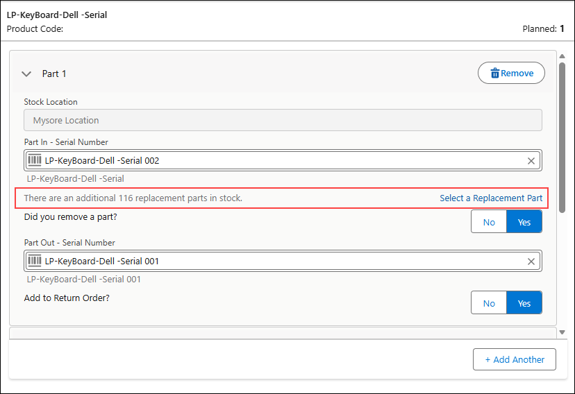This screenshot has width=575, height=394.
Task: Click the Part Out Serial Number input field
Action: coord(283,261)
